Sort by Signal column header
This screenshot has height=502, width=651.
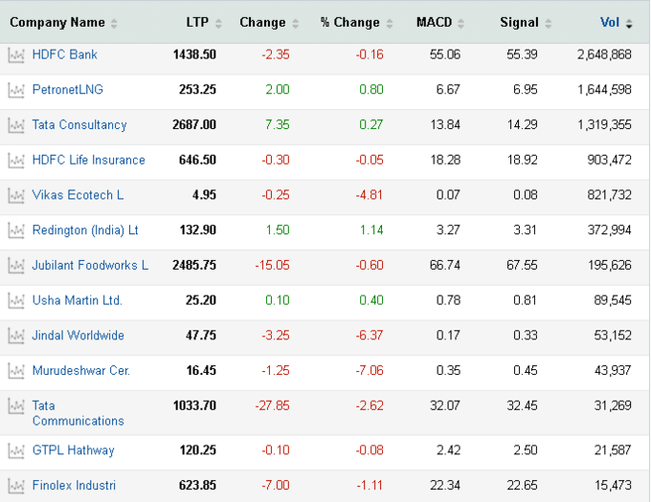[519, 22]
